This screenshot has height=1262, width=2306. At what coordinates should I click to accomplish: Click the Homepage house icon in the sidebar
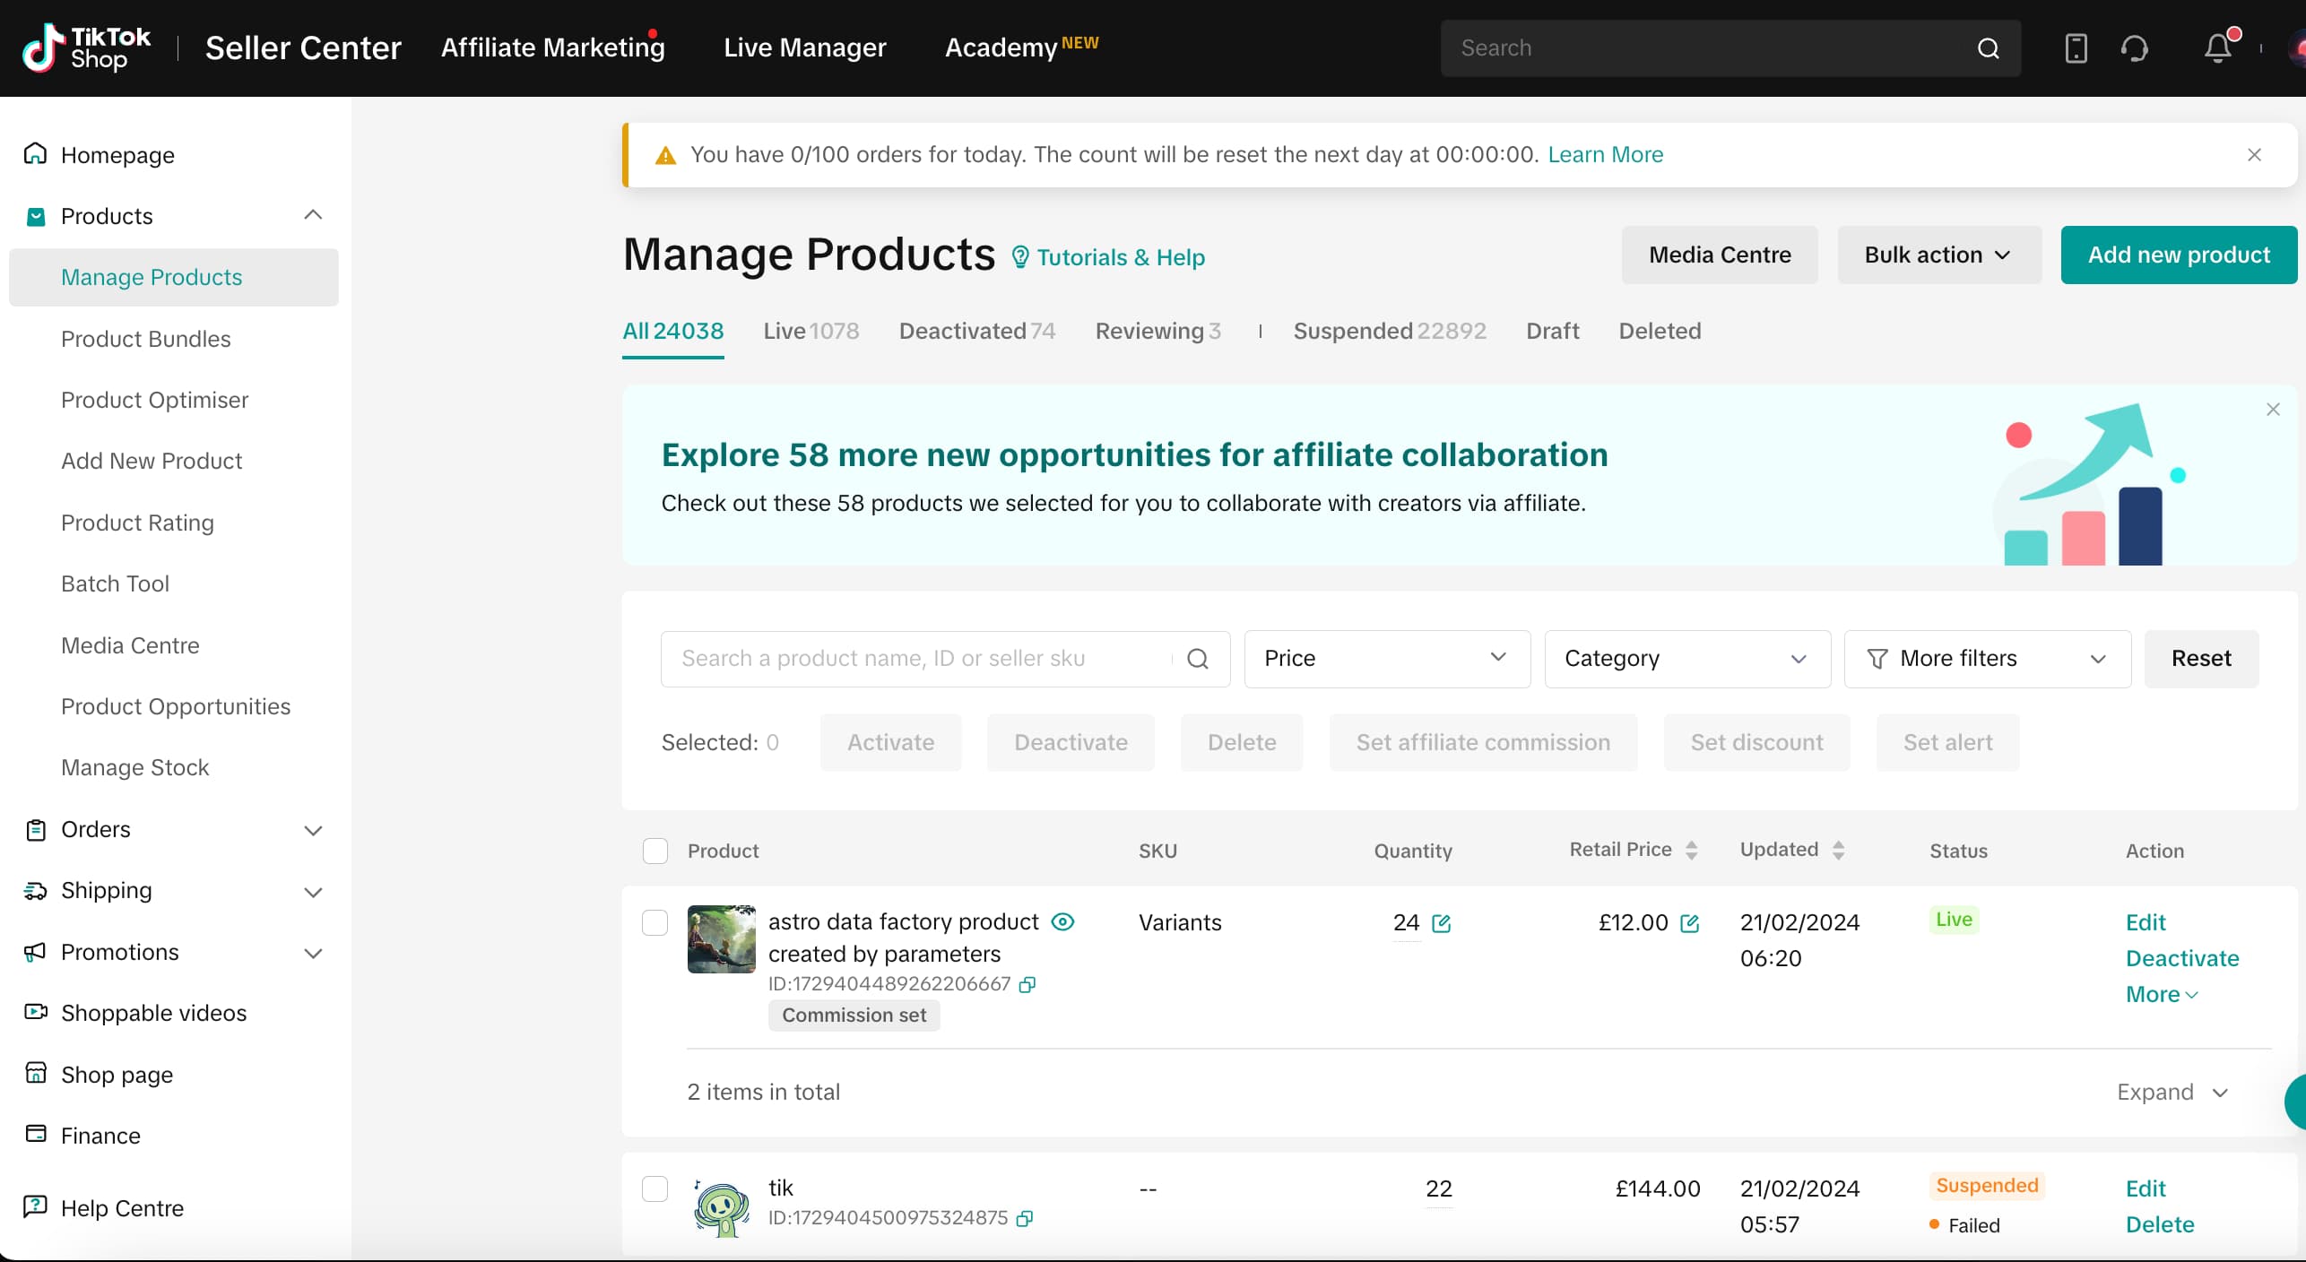tap(35, 154)
